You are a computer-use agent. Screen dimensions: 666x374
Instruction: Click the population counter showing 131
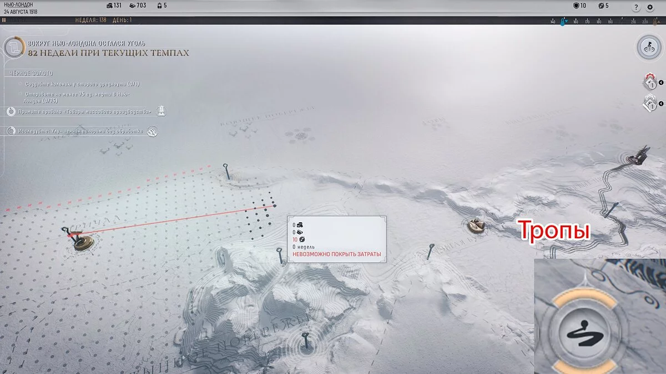[x=113, y=6]
